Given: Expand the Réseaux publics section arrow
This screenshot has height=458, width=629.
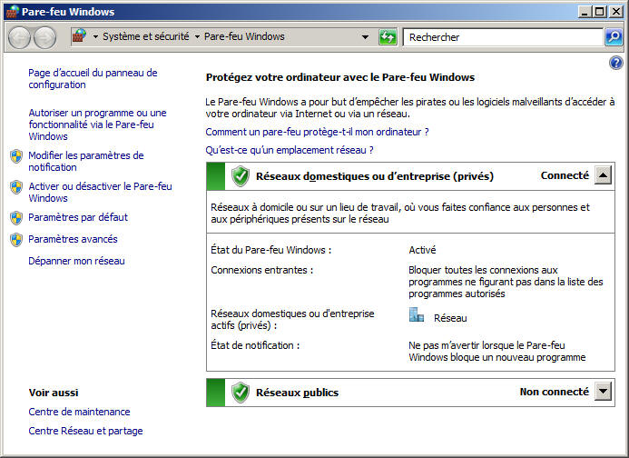Looking at the screenshot, I should pyautogui.click(x=603, y=391).
